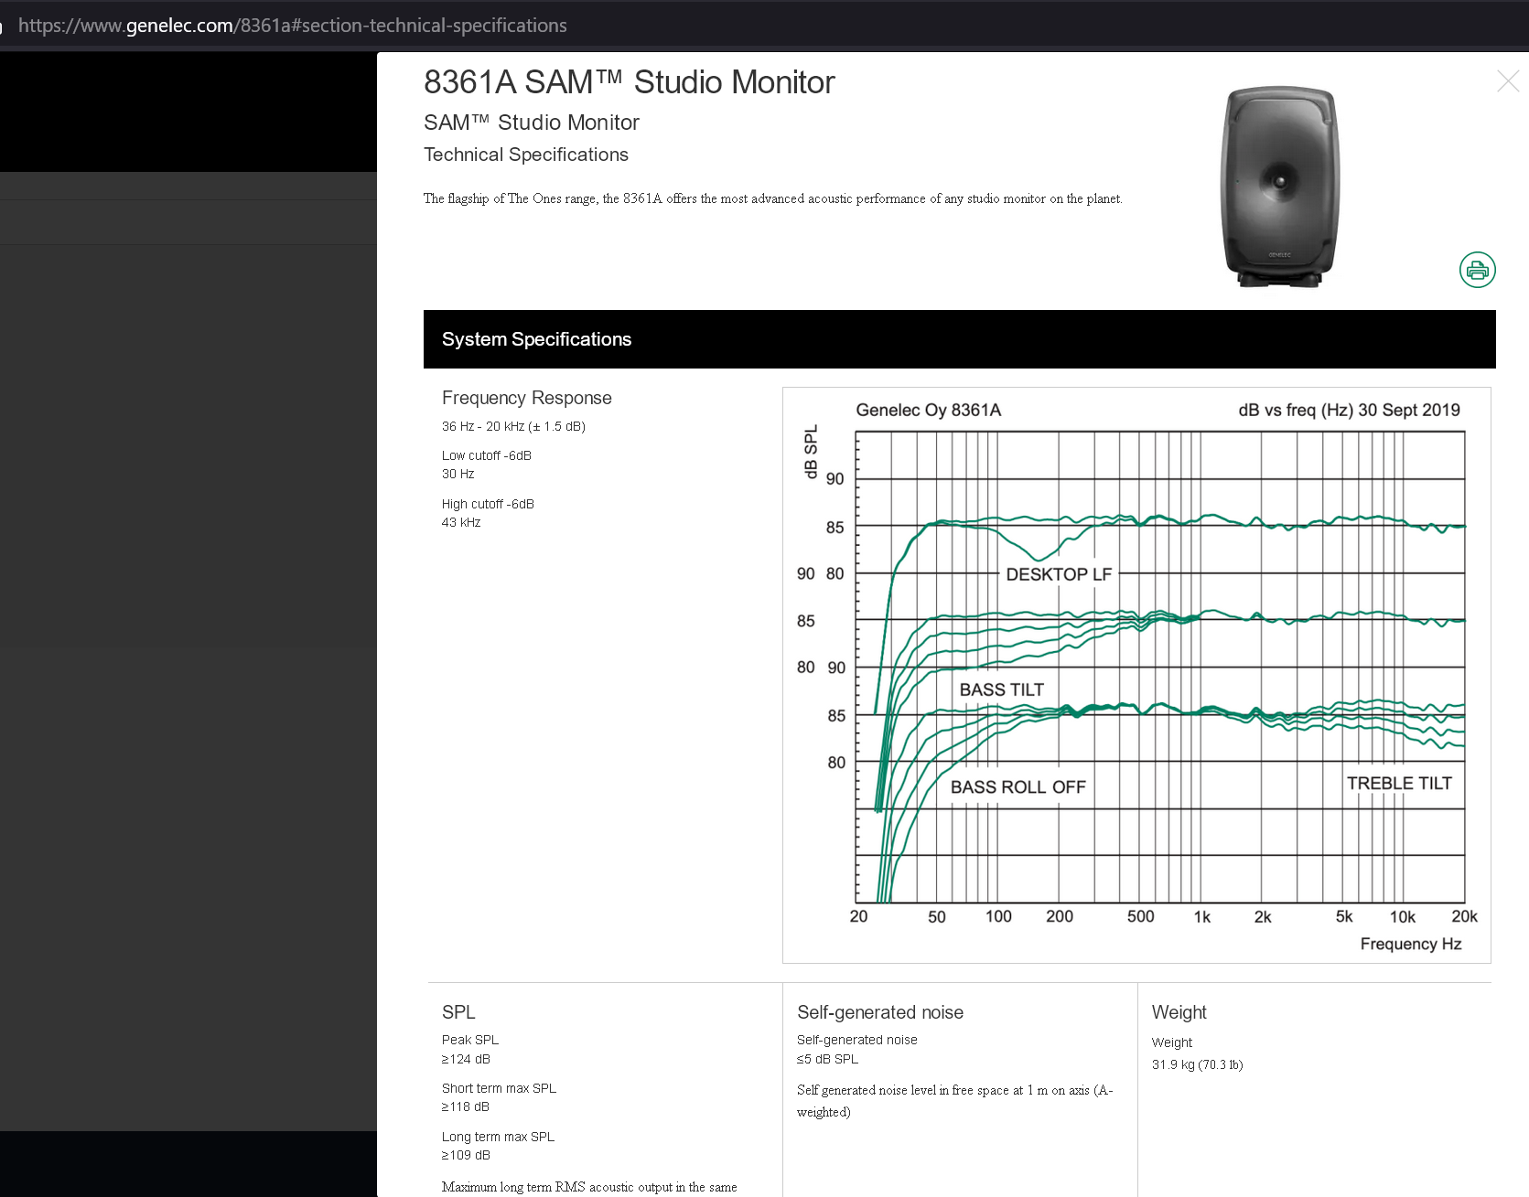Close the 8361A specifications panel
Viewport: 1529px width, 1197px height.
(x=1507, y=81)
